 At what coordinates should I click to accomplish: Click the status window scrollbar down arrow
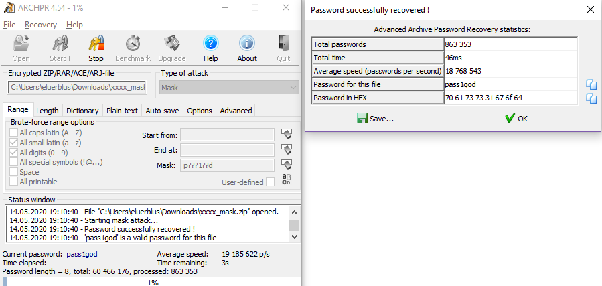tap(294, 237)
